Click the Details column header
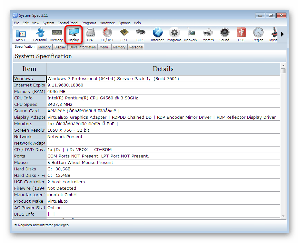Image resolution: width=299 pixels, height=243 pixels. point(163,69)
